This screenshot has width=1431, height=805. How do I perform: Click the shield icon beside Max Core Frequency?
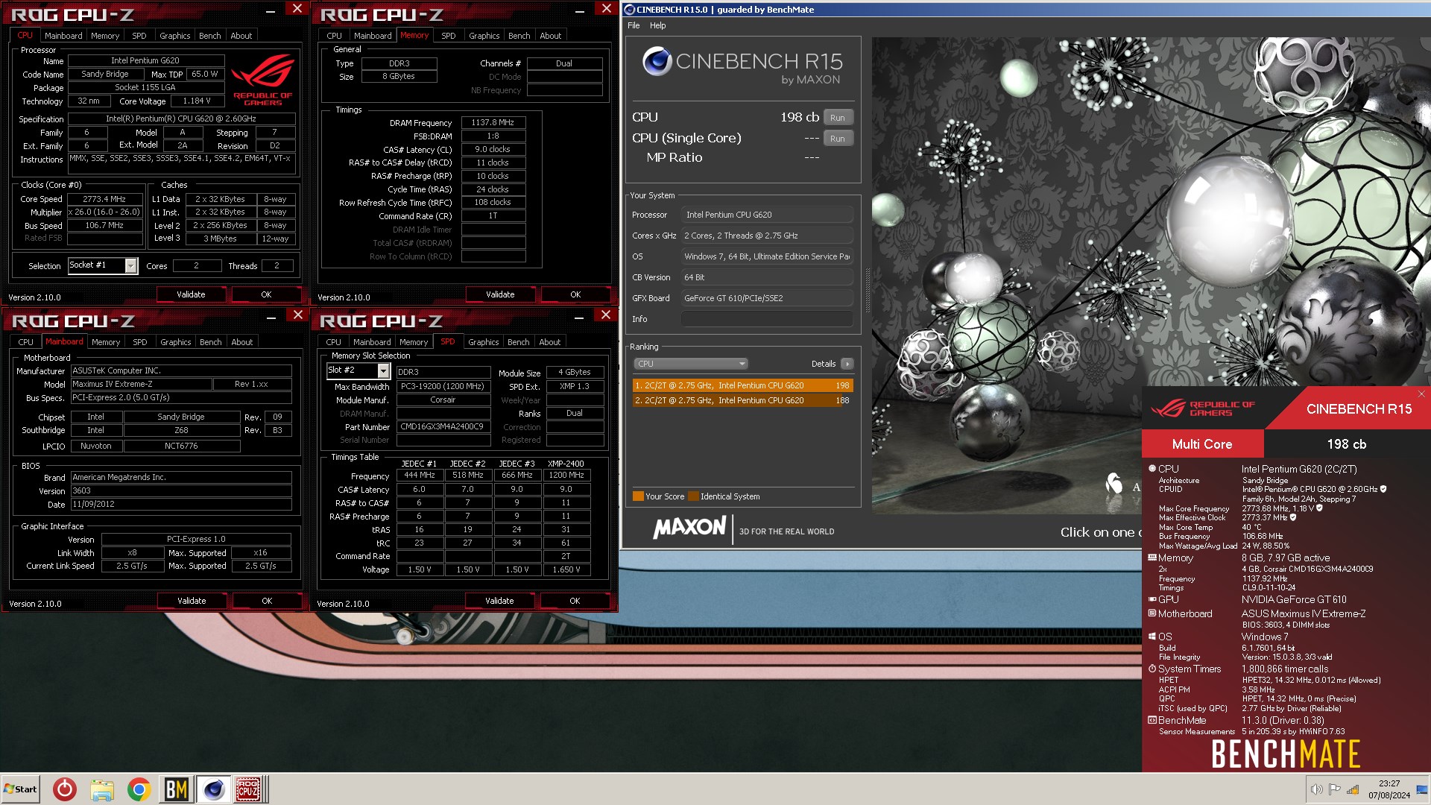pos(1319,508)
